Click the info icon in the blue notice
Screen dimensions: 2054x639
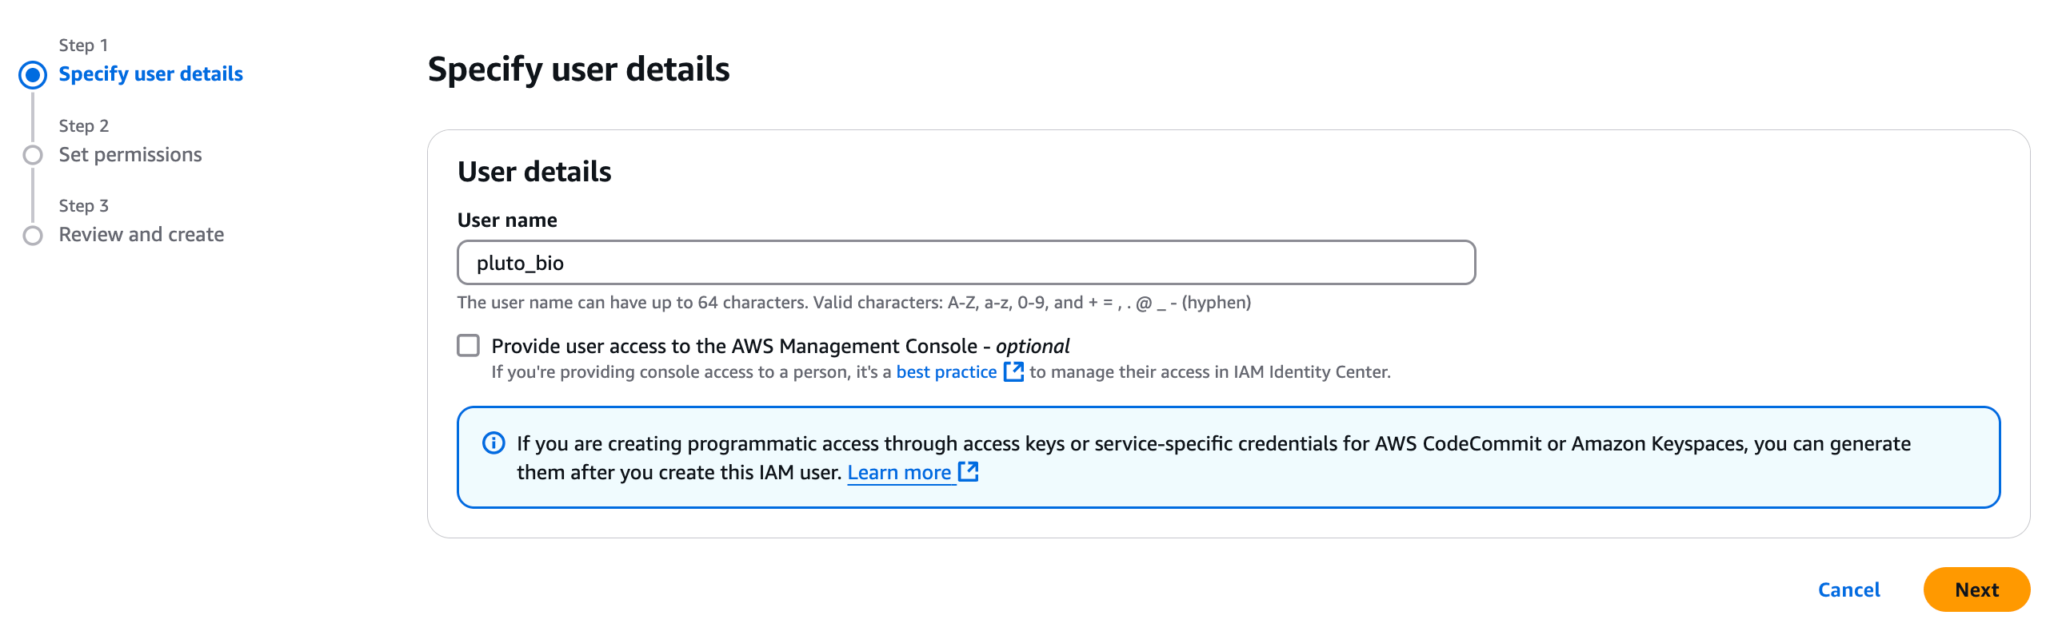point(494,443)
